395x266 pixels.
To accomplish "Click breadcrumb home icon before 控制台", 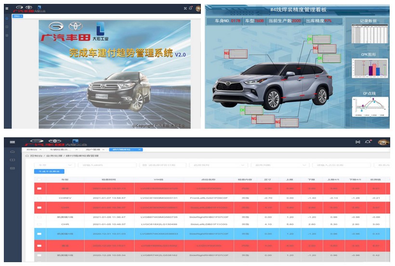I will pos(27,156).
